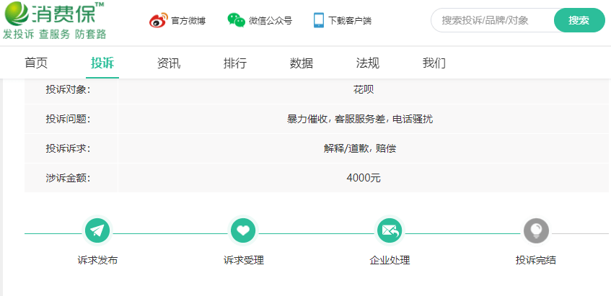
Task: Click the envelope icon for 企业处理
Action: (x=390, y=231)
